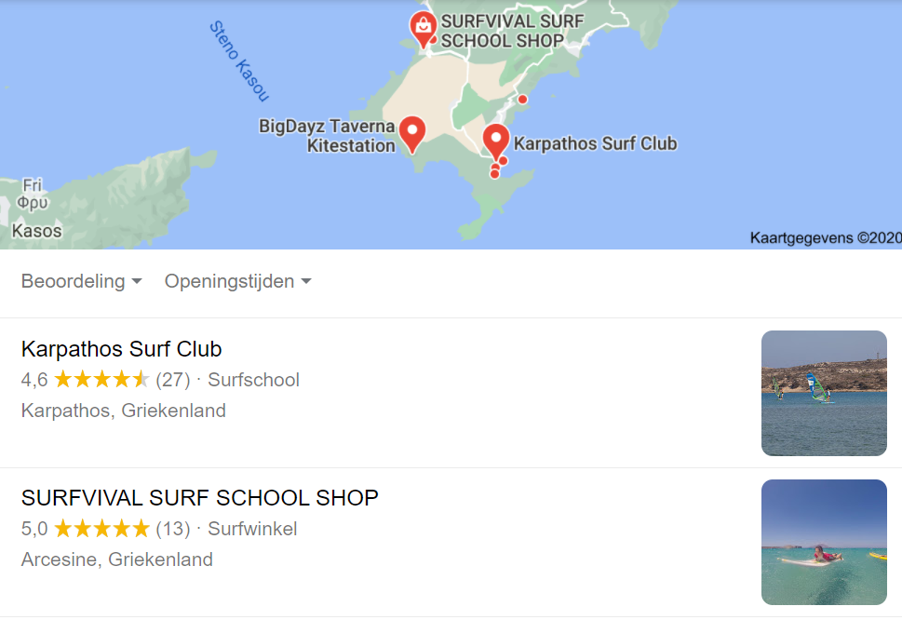Open the Karpathos Surf Club listing title
This screenshot has width=902, height=620.
pyautogui.click(x=121, y=349)
